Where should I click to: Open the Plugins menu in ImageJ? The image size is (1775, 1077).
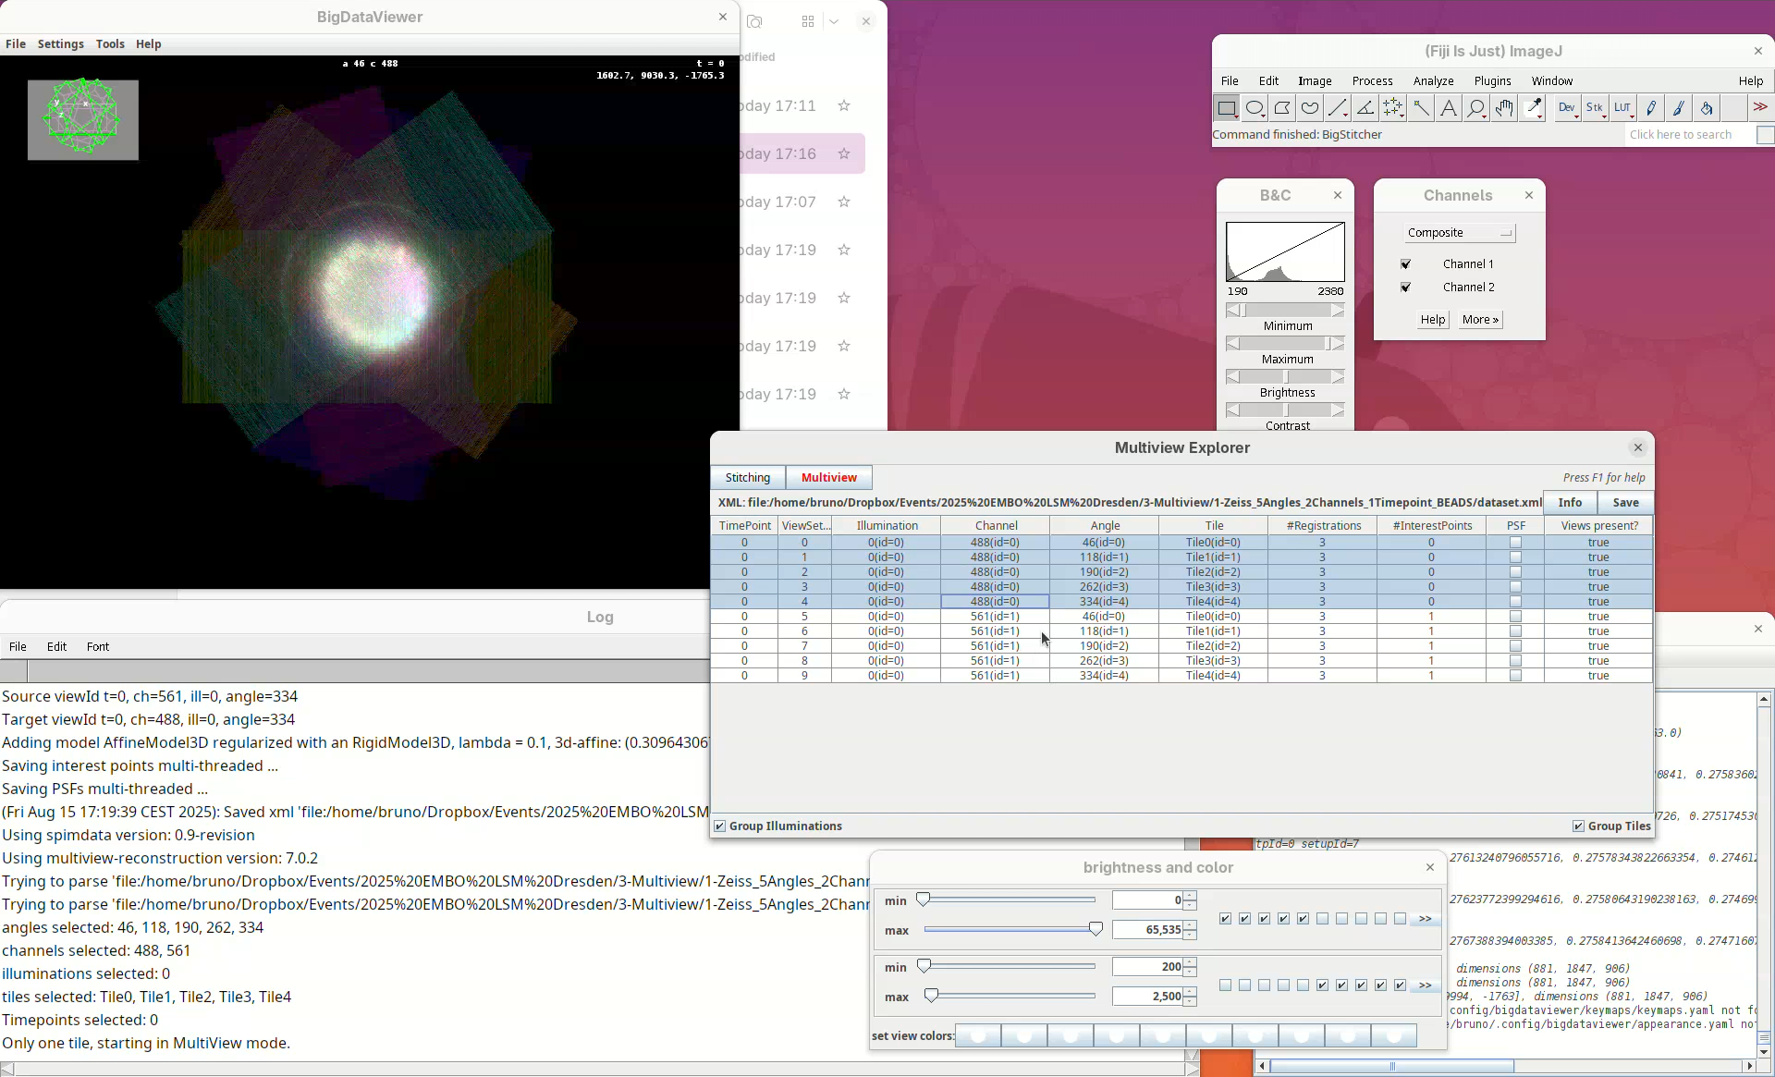click(1492, 81)
